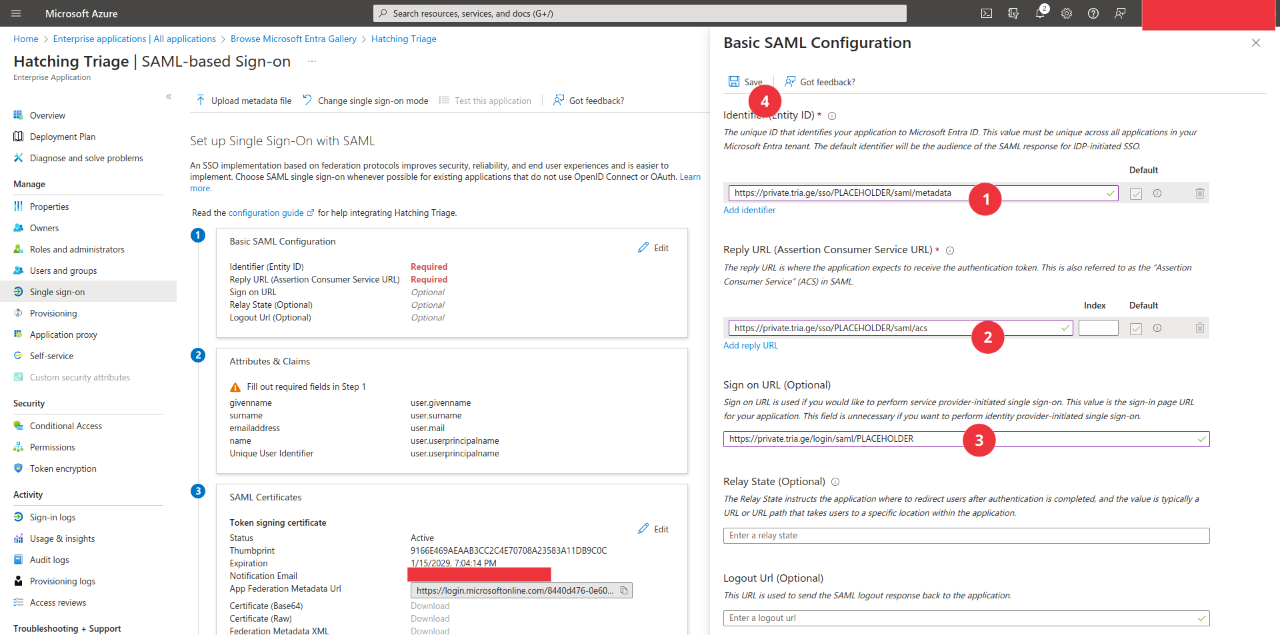The height and width of the screenshot is (635, 1280).
Task: Toggle the Default checkbox for reply URL
Action: 1136,328
